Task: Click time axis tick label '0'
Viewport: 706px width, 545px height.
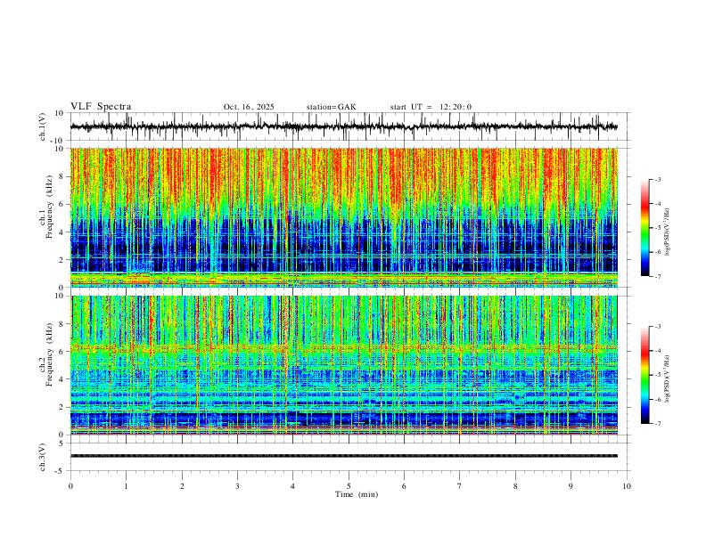Action: click(x=70, y=486)
